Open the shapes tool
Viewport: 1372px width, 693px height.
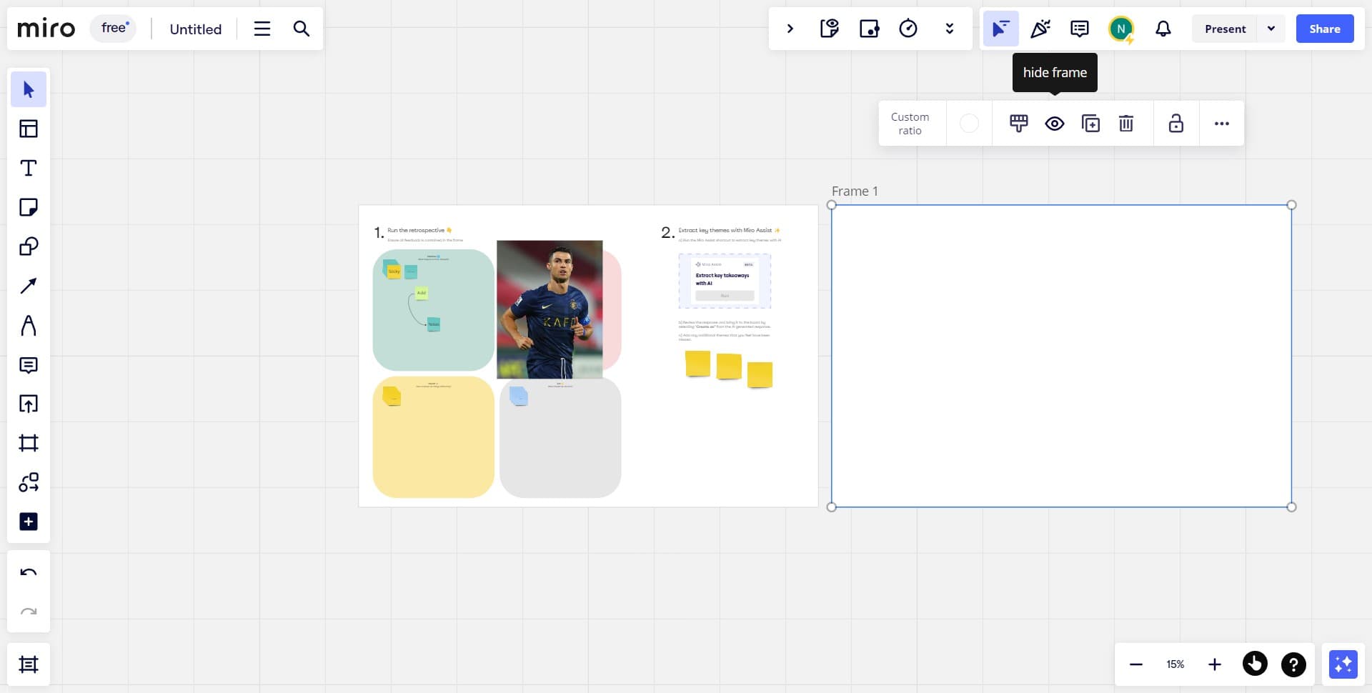(29, 246)
